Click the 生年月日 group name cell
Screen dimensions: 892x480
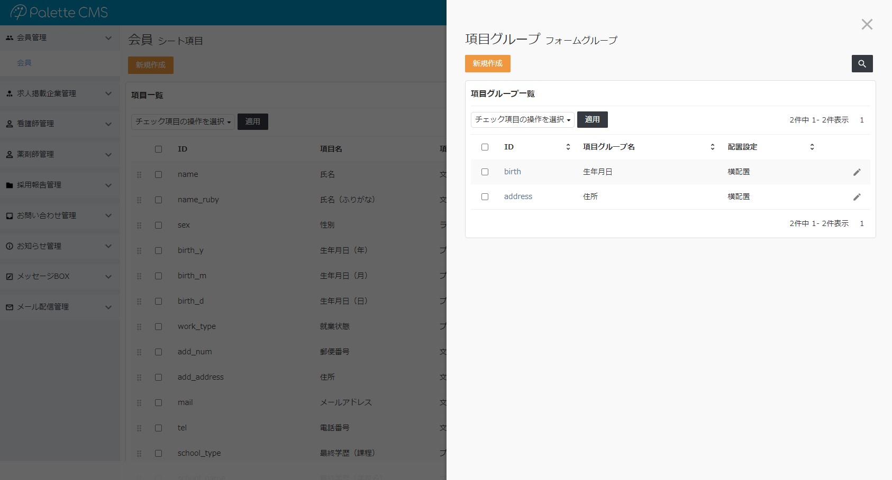(598, 172)
